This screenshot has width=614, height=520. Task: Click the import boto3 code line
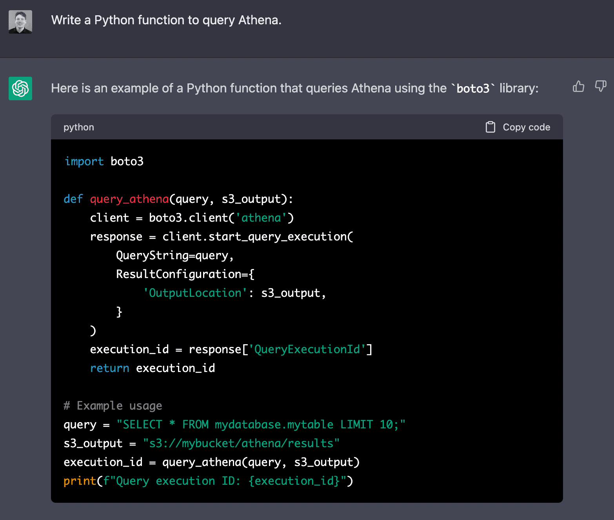tap(104, 161)
